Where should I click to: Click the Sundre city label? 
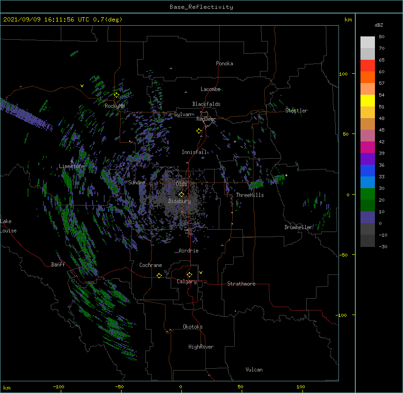pyautogui.click(x=137, y=182)
